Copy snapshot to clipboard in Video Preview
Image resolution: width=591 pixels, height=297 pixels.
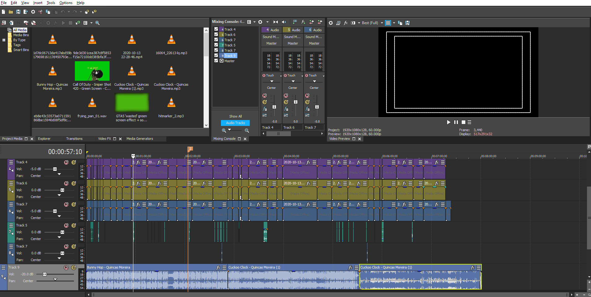click(x=400, y=23)
